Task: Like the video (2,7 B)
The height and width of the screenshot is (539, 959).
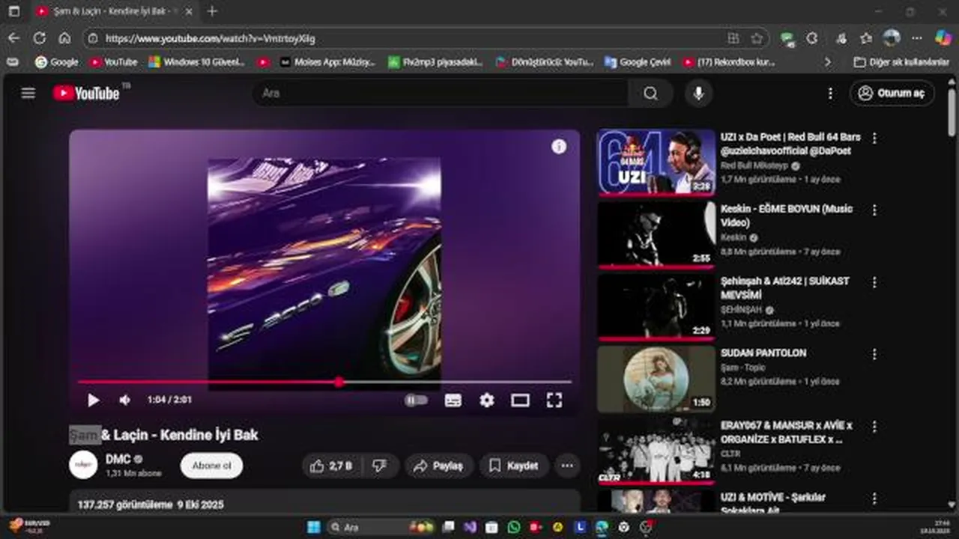Action: tap(330, 466)
